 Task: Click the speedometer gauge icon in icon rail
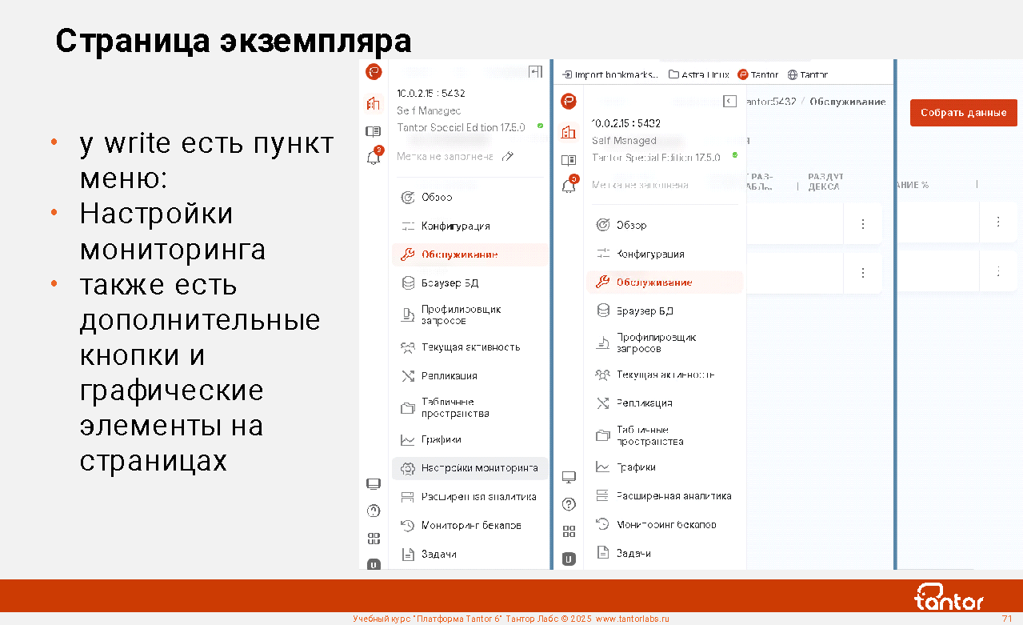point(374,511)
